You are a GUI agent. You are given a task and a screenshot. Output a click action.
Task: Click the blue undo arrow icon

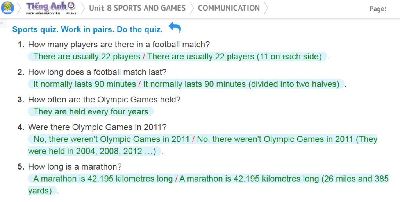coord(175,27)
